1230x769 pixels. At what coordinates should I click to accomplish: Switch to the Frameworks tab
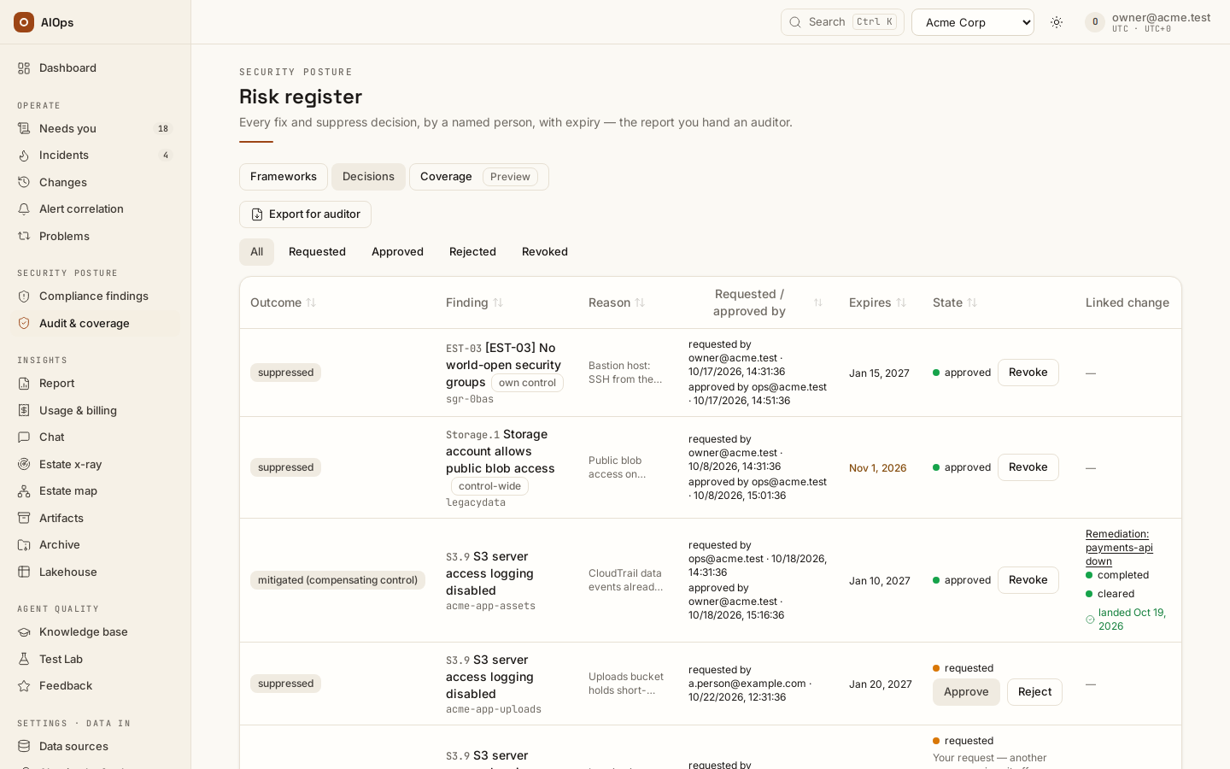tap(284, 177)
